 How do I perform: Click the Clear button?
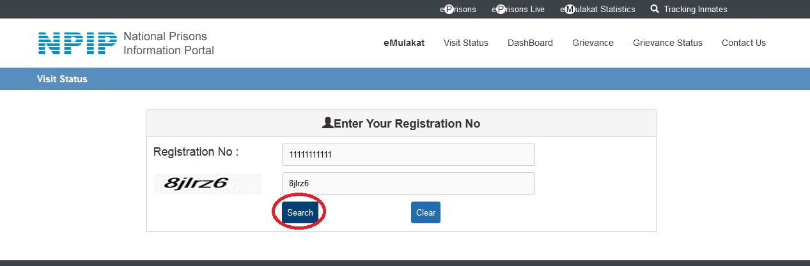(425, 212)
